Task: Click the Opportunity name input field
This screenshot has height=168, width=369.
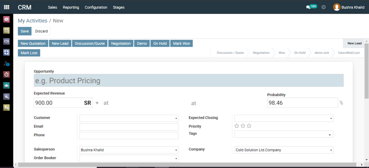Action: tap(188, 80)
